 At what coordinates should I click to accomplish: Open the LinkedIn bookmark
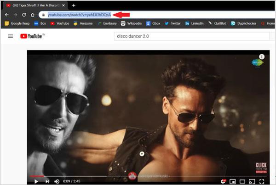tap(194, 23)
